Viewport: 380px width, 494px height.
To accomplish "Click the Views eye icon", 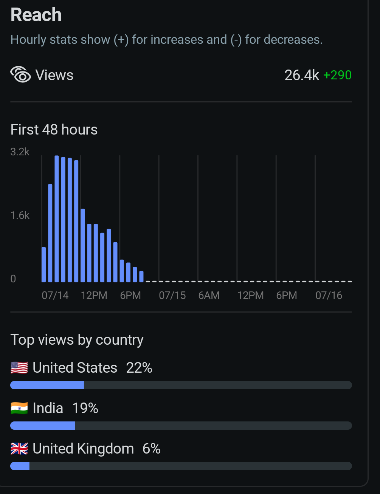I will tap(20, 74).
